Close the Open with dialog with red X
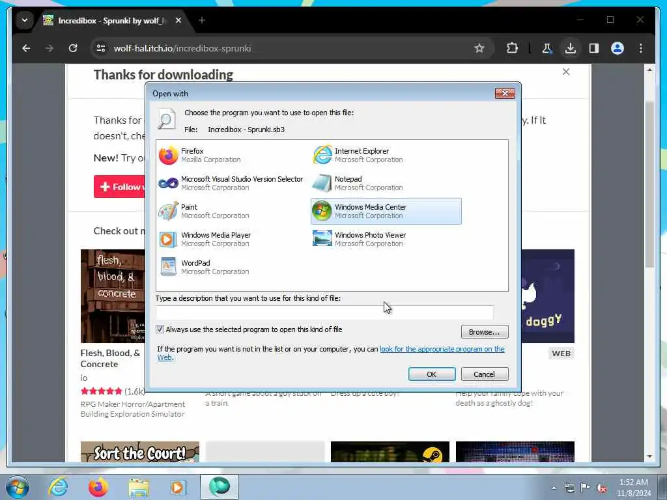This screenshot has height=500, width=667. coord(505,93)
